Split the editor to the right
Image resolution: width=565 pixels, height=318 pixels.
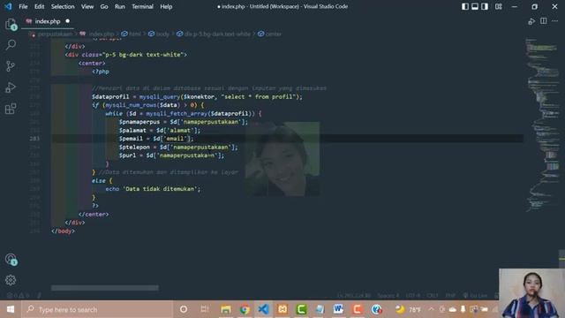click(x=544, y=21)
